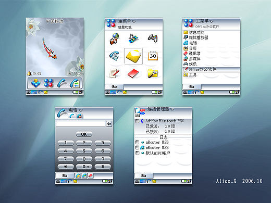Check the 默认WIFI帐户 checkbox
This screenshot has width=271, height=203.
[x=137, y=153]
